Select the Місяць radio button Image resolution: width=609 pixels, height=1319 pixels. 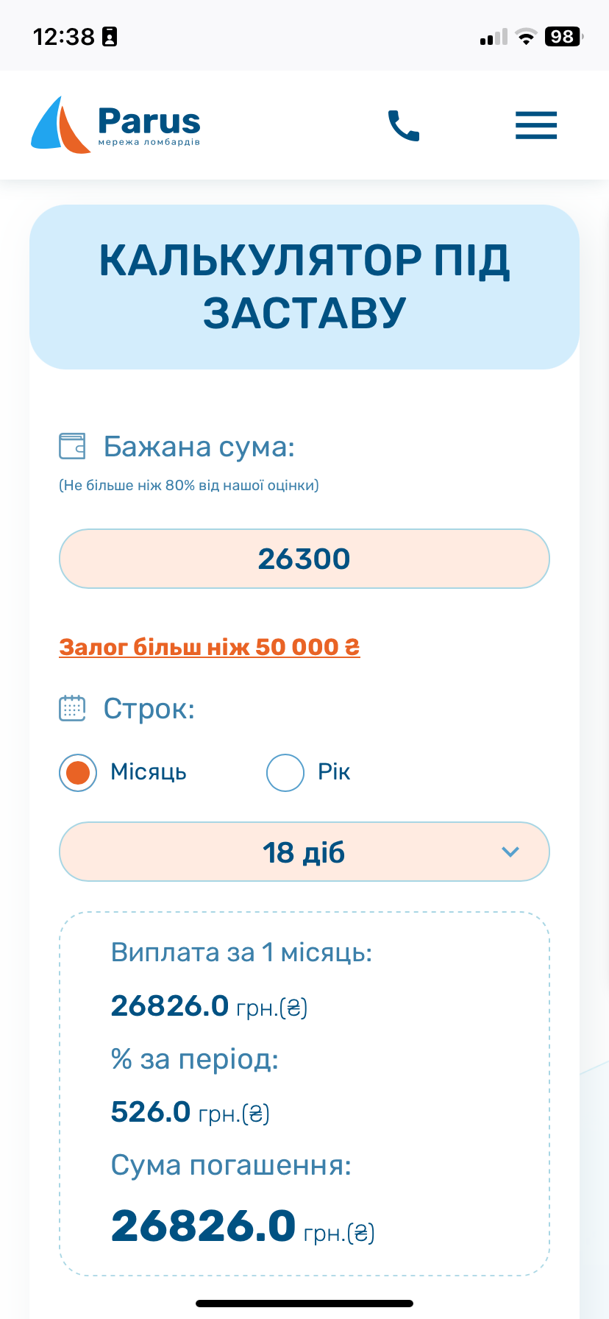pyautogui.click(x=78, y=773)
